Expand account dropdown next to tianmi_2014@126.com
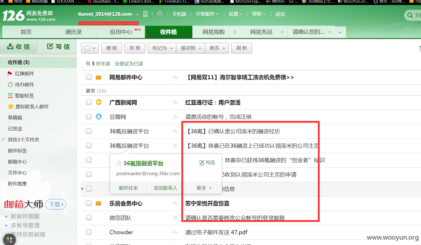Viewport: 421px width, 245px height. (x=137, y=14)
